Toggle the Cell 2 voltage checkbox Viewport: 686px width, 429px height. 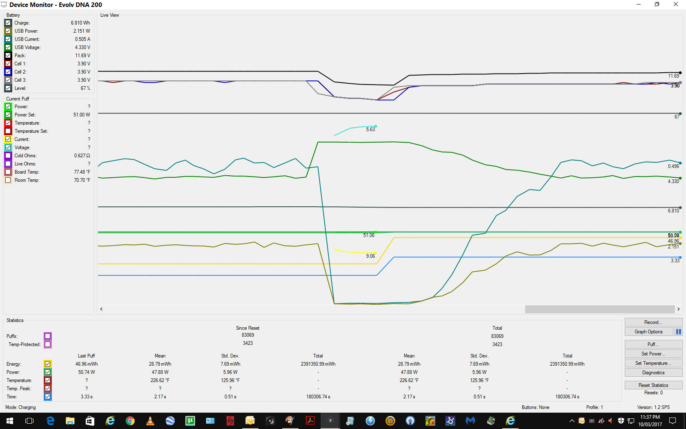[x=8, y=72]
